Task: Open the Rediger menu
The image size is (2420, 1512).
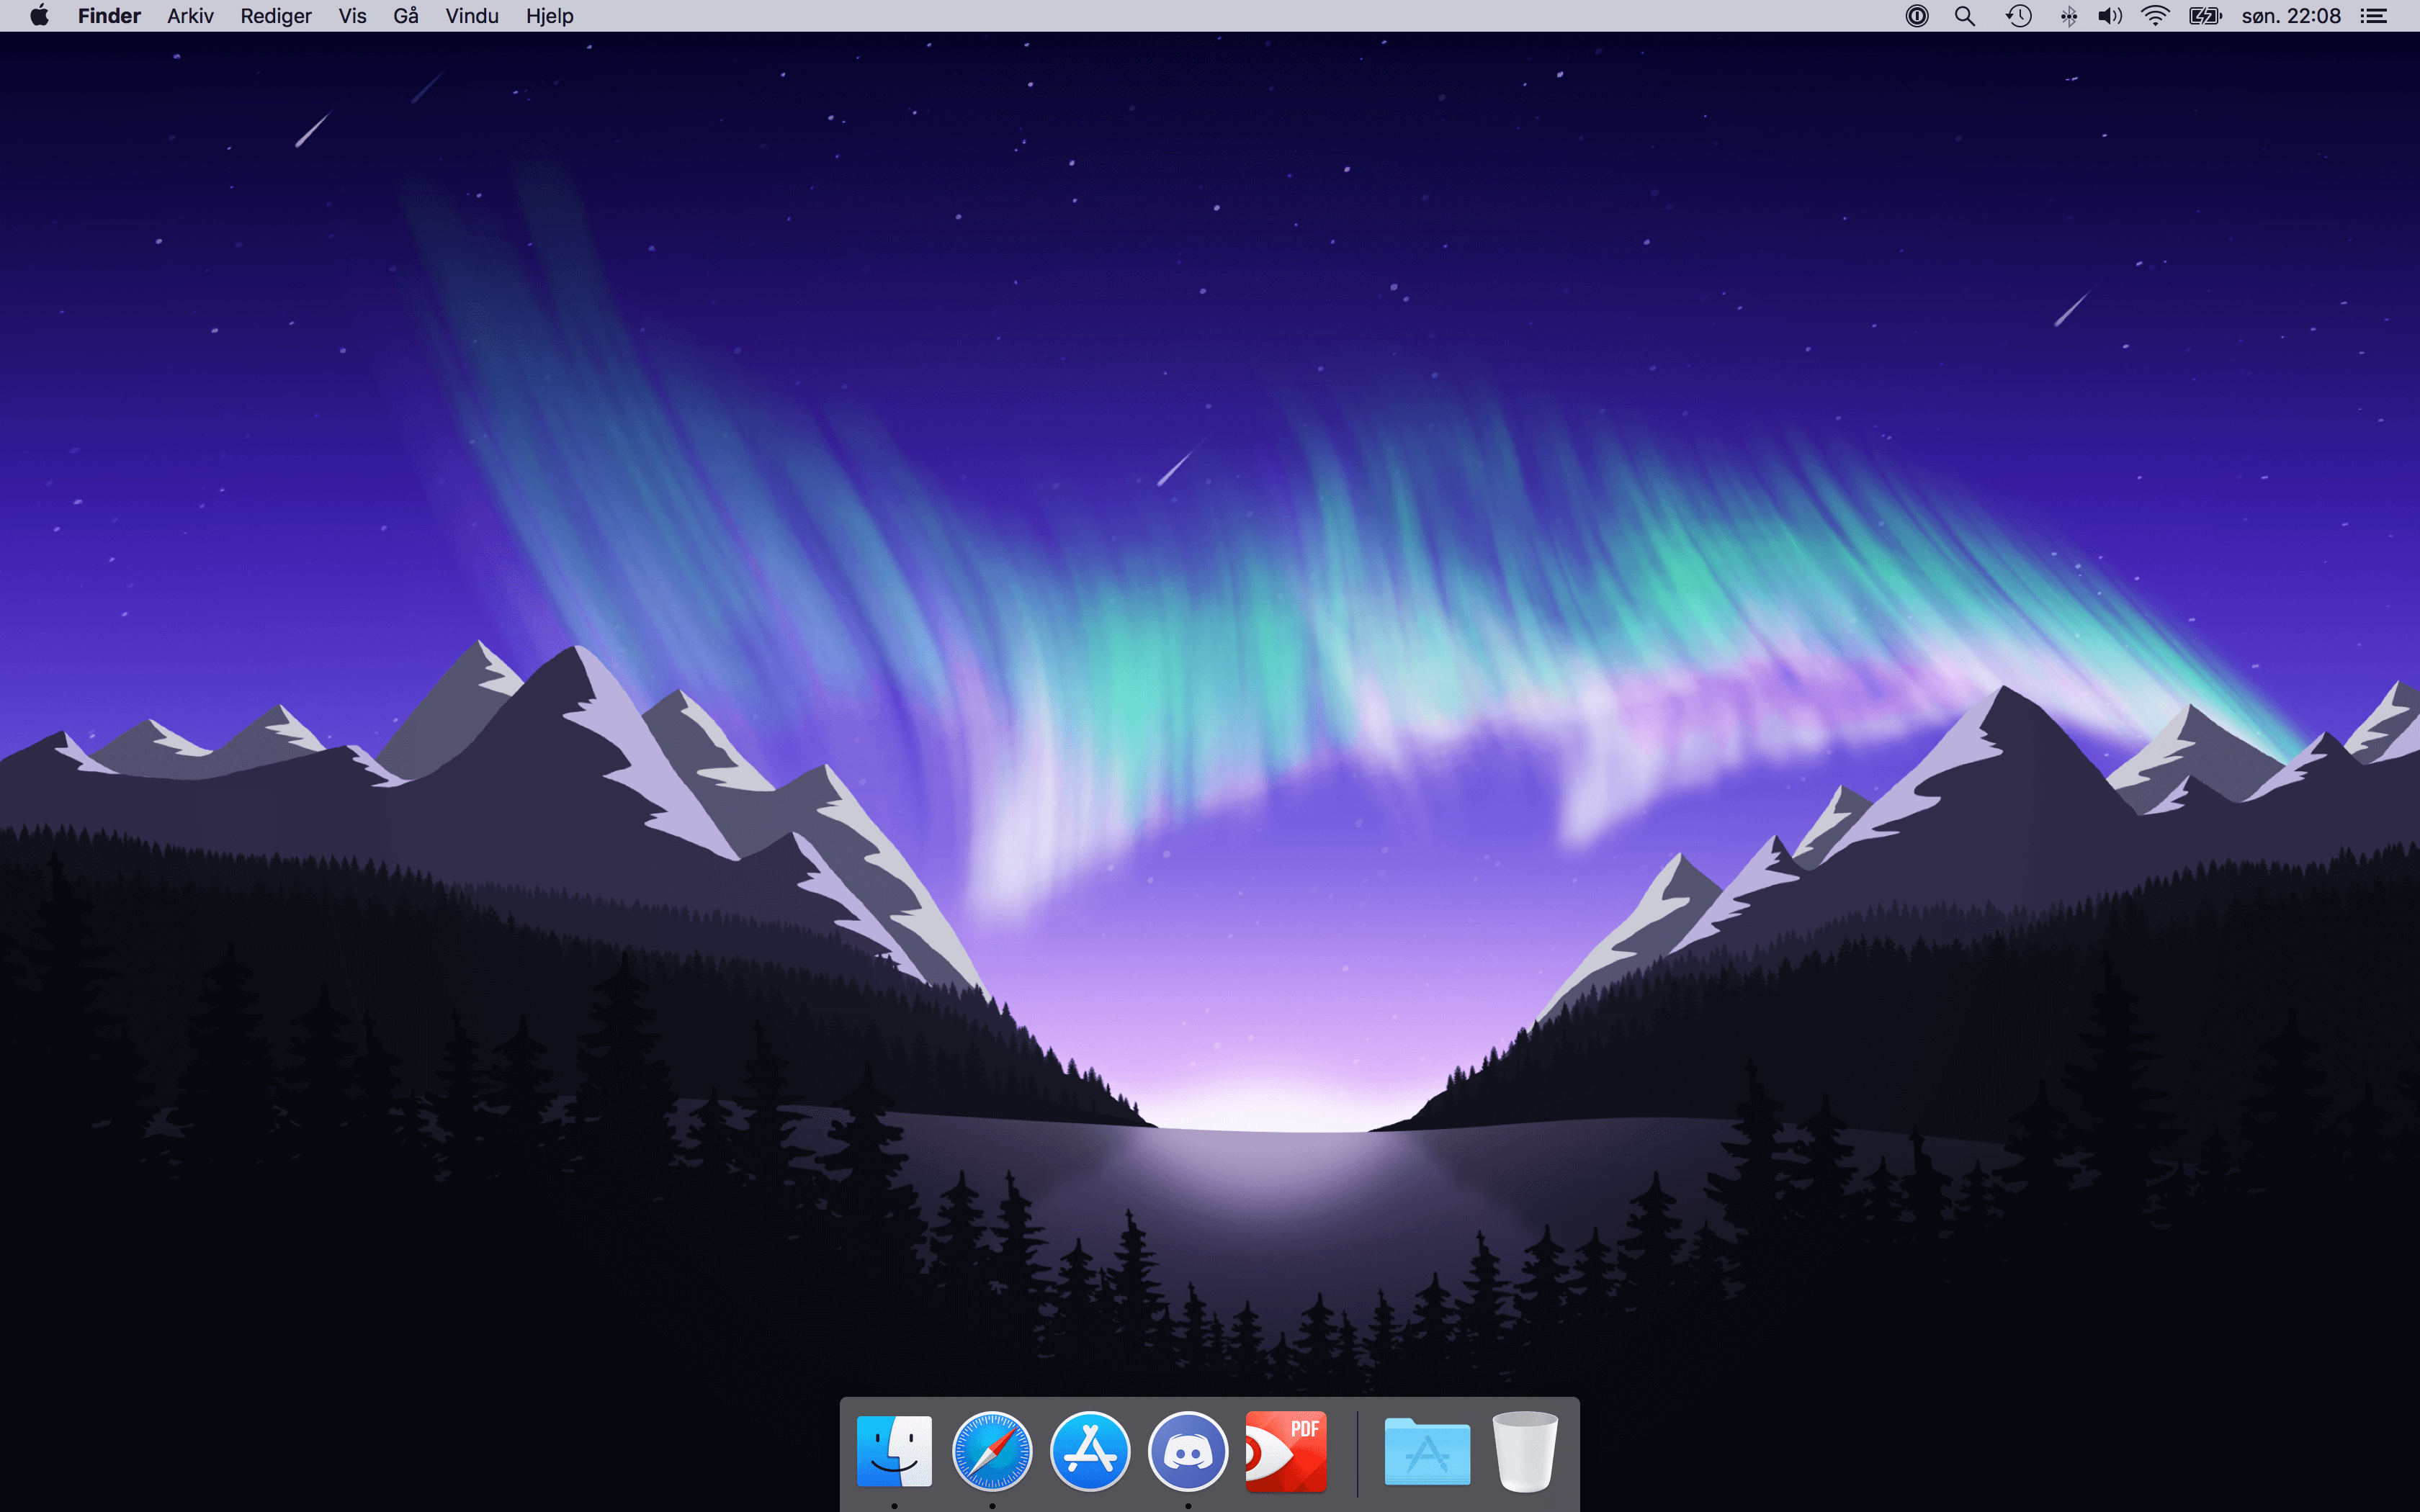Action: click(275, 16)
